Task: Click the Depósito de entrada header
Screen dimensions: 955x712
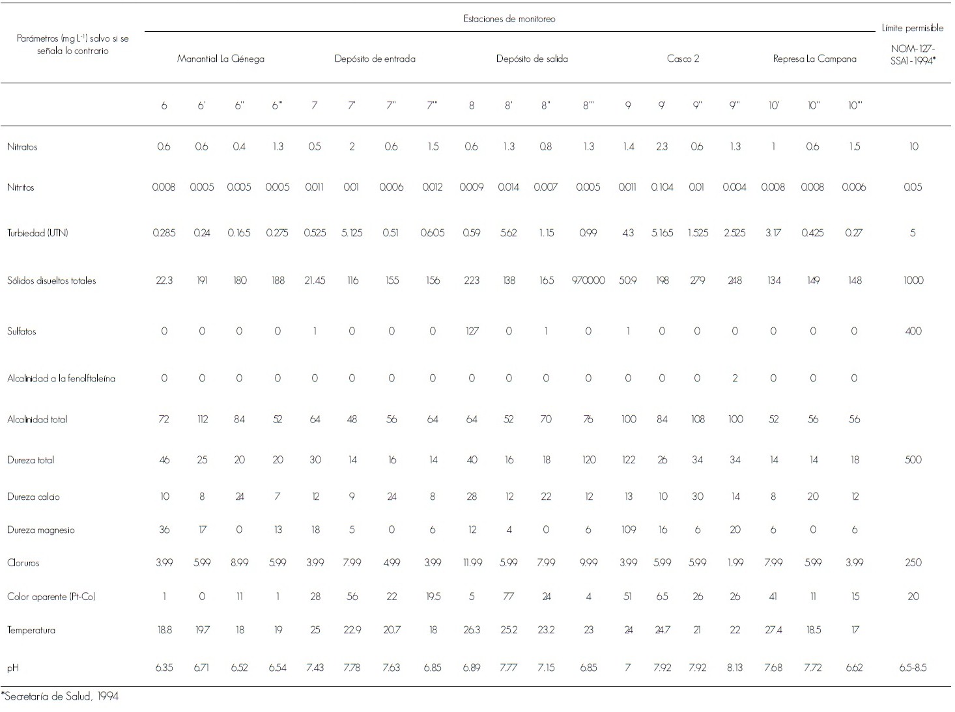Action: tap(375, 59)
